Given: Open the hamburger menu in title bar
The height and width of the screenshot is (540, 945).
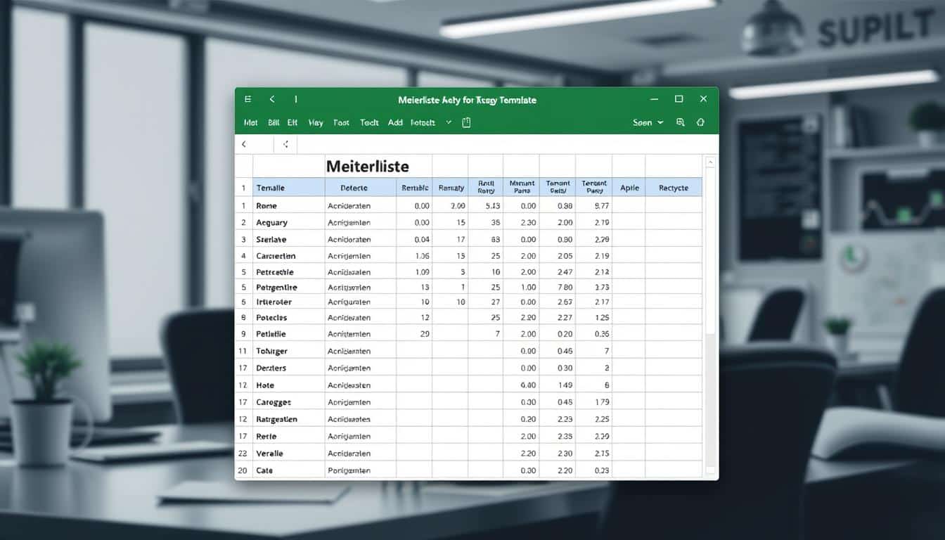Looking at the screenshot, I should tap(247, 100).
